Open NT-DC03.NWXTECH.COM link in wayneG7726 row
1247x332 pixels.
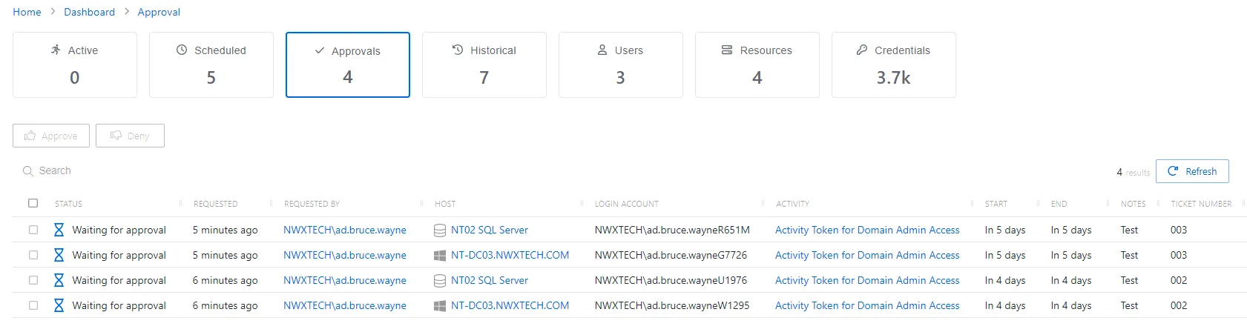pos(510,255)
